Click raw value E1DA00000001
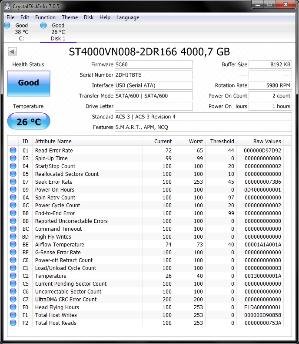The height and width of the screenshot is (344, 299). [x=262, y=307]
